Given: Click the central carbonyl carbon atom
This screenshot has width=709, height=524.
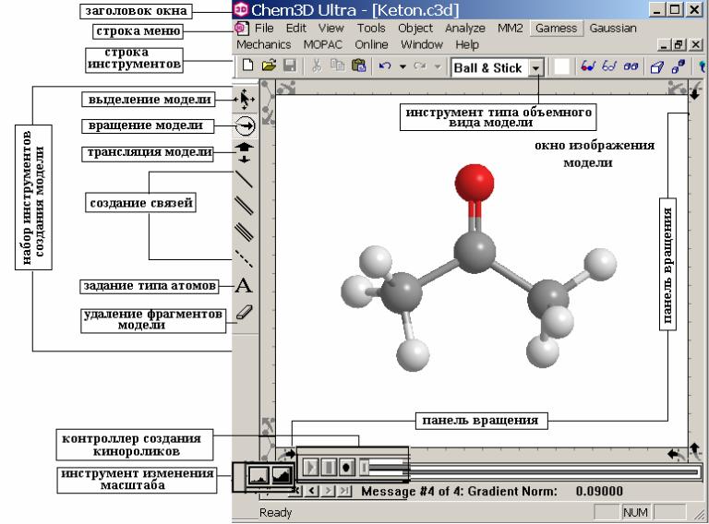Looking at the screenshot, I should click(x=474, y=252).
